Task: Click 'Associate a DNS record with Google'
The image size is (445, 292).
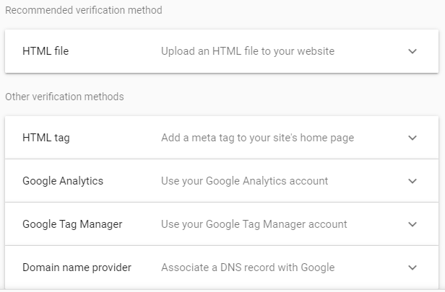Action: tap(248, 267)
